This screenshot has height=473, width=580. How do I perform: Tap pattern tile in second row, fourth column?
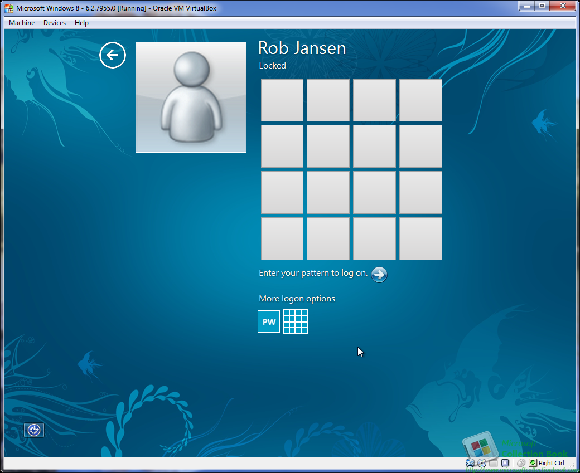(x=420, y=147)
